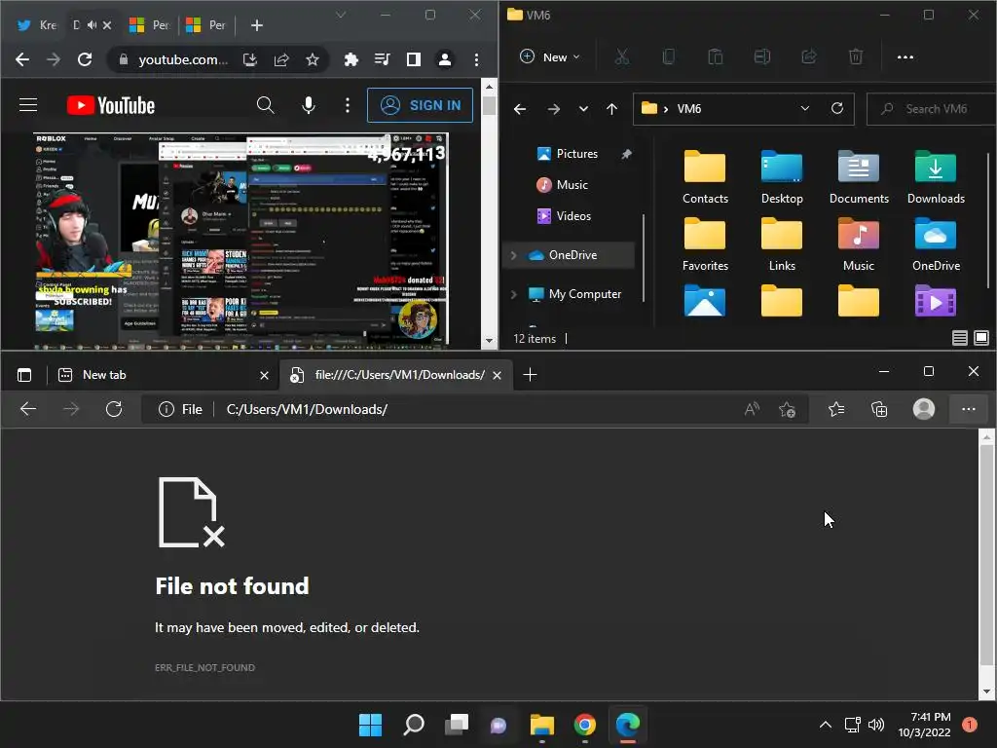This screenshot has height=748, width=997.
Task: Switch to second Microsoft Per tab
Action: coord(206,24)
